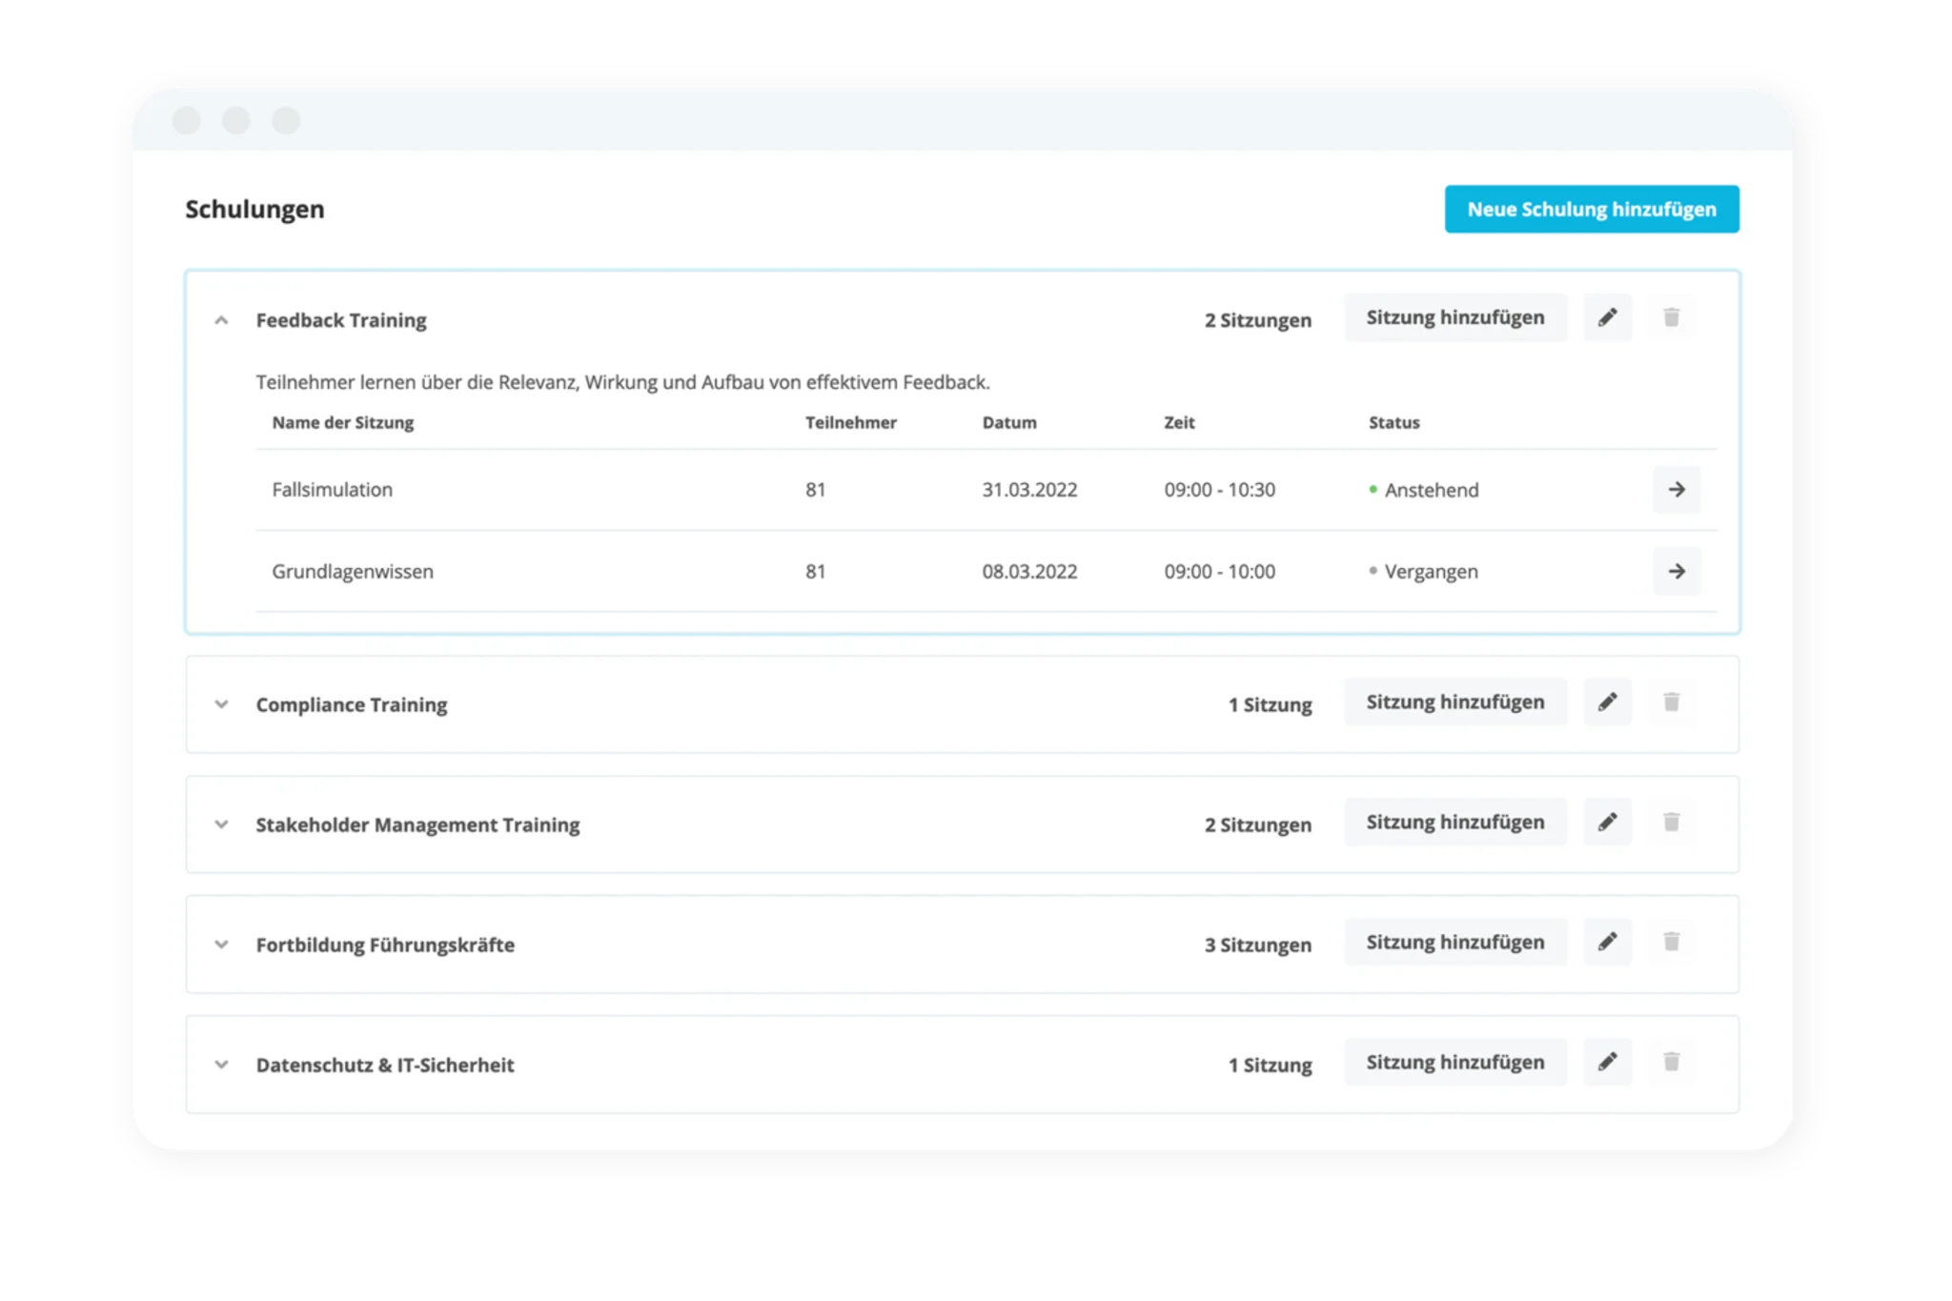The height and width of the screenshot is (1301, 1952).
Task: Click date 08.03.2022 cell
Action: 1029,572
